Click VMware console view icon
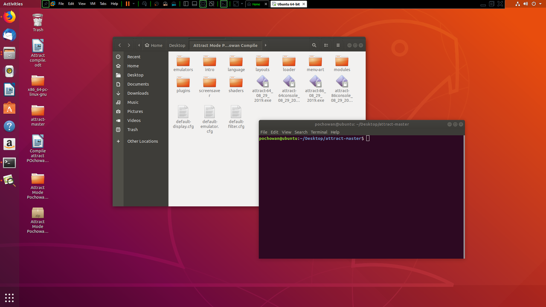The width and height of the screenshot is (546, 307). (x=224, y=4)
